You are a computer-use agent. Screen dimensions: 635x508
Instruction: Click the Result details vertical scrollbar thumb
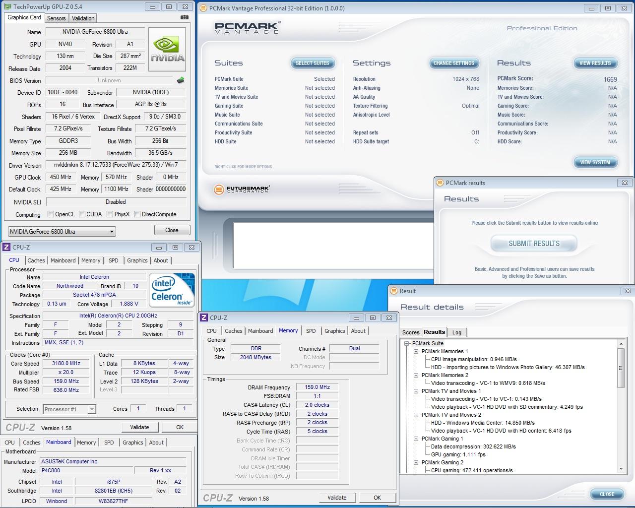click(621, 368)
